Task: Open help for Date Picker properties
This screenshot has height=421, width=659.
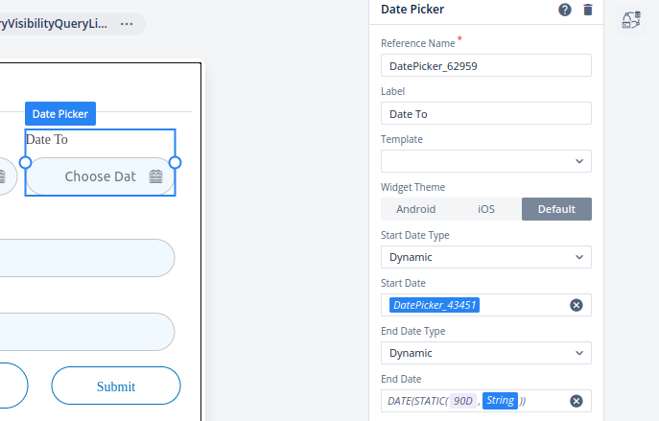Action: pos(565,11)
